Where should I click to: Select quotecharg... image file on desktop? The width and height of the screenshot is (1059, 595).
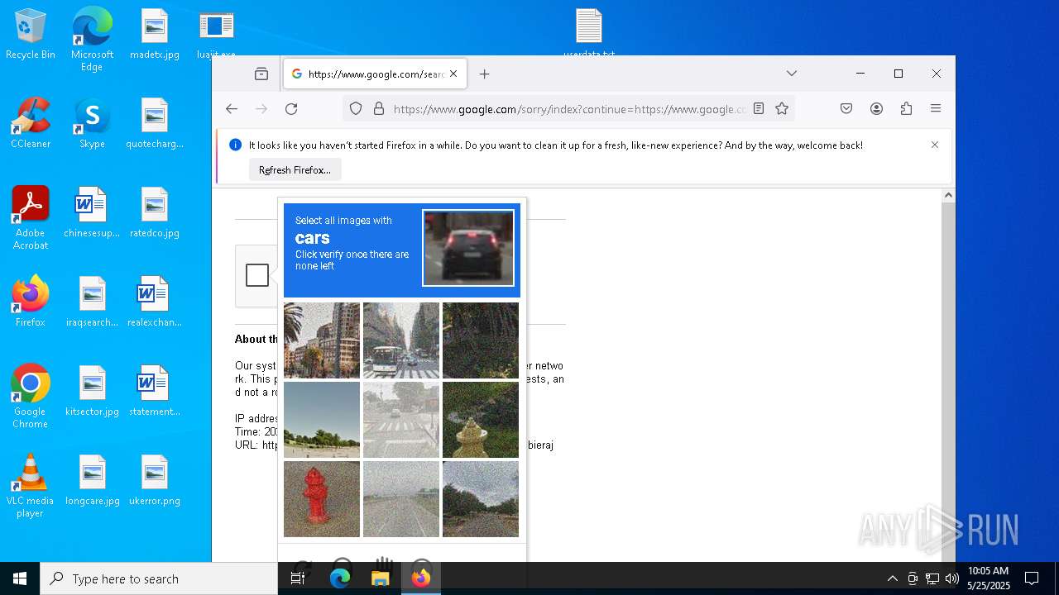click(x=155, y=123)
